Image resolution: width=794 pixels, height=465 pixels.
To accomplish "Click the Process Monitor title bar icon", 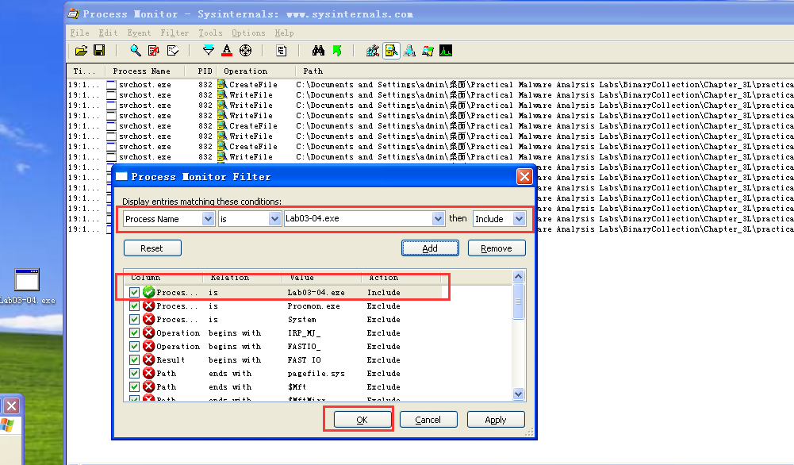I will click(x=74, y=13).
